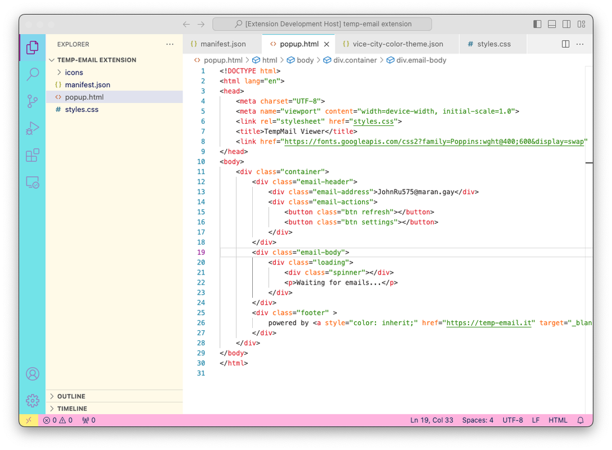Image resolution: width=612 pixels, height=450 pixels.
Task: Close the popup.html tab
Action: pyautogui.click(x=327, y=44)
